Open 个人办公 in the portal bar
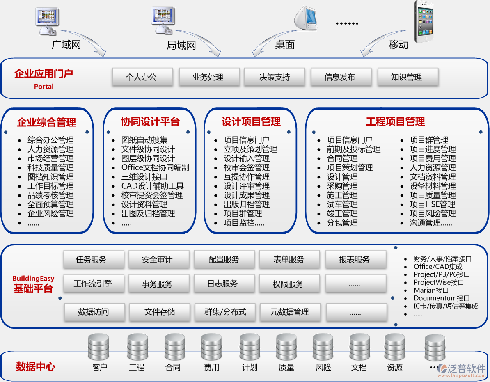Image resolution: width=490 pixels, height=382 pixels. pyautogui.click(x=142, y=77)
